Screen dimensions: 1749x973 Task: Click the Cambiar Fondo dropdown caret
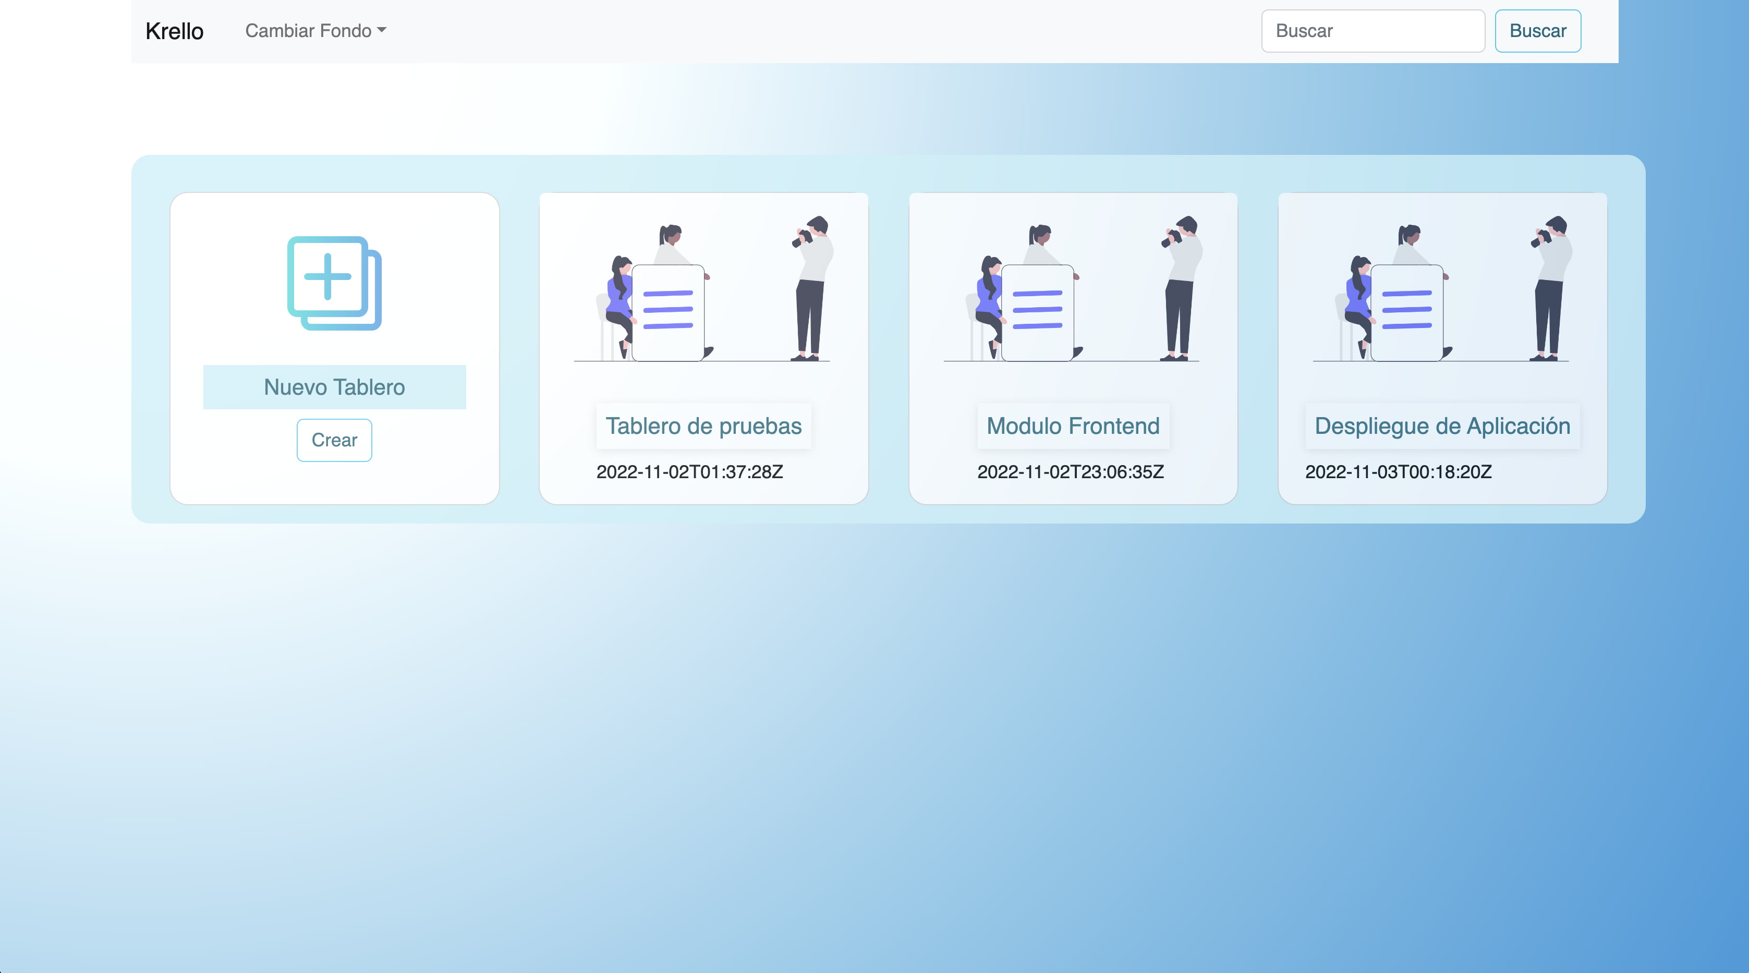pyautogui.click(x=382, y=31)
